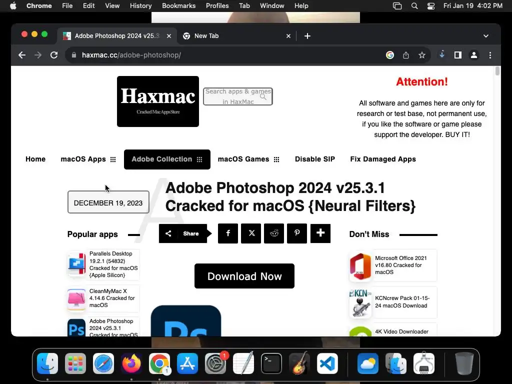Open Finder from the Dock
The height and width of the screenshot is (384, 512).
click(47, 363)
